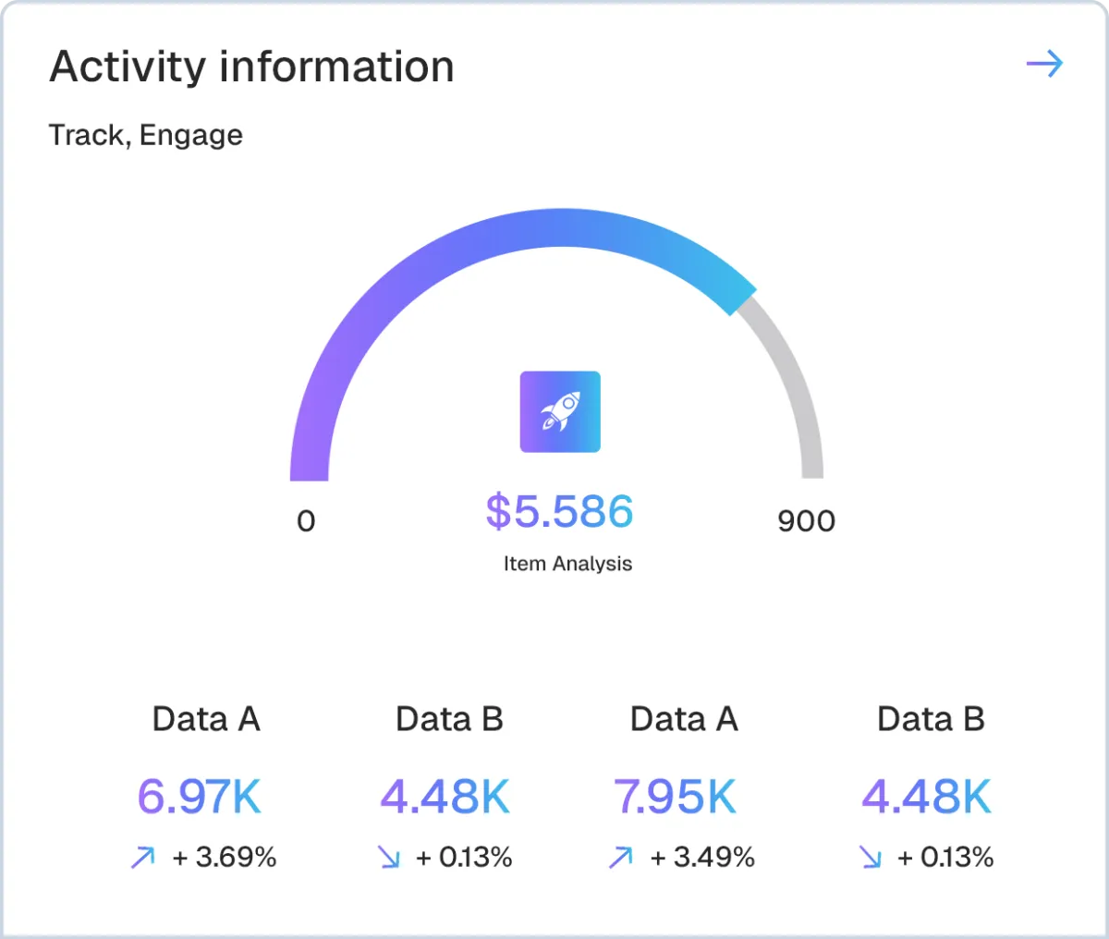1109x939 pixels.
Task: Select the Data A tab label
Action: pos(206,719)
